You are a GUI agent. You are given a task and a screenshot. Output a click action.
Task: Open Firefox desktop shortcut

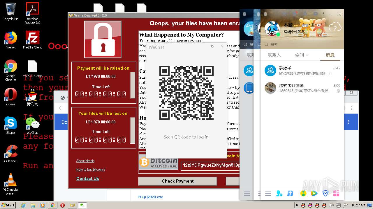pyautogui.click(x=10, y=40)
